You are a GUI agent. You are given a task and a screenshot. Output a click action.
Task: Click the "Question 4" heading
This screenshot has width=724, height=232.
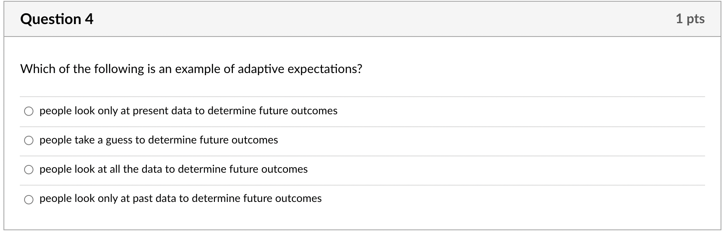click(x=57, y=19)
